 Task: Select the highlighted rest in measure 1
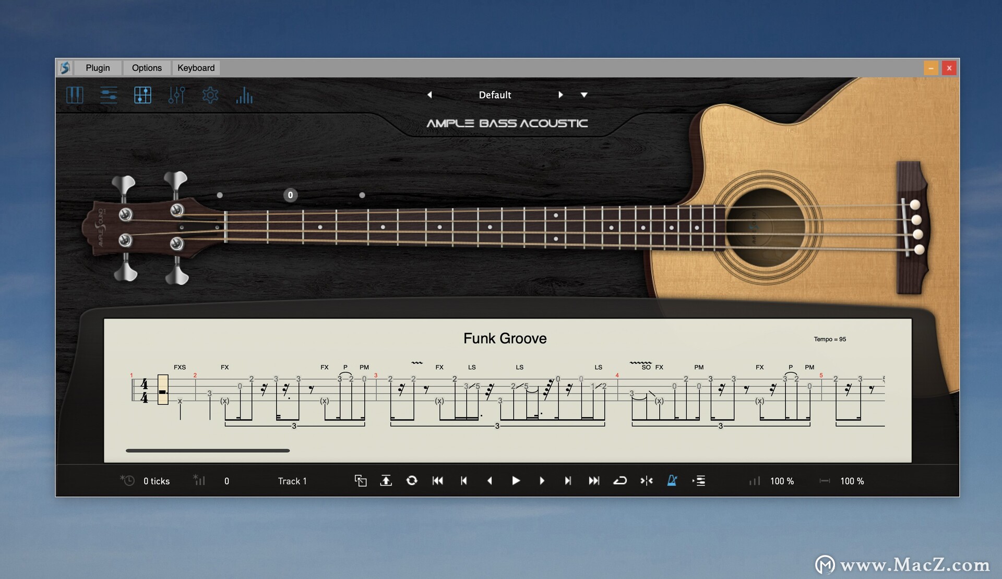(x=163, y=390)
